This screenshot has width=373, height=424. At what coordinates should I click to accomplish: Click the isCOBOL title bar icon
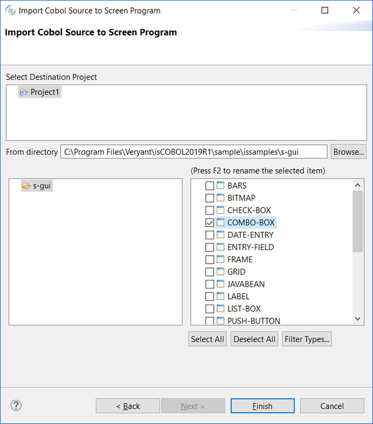coord(11,11)
